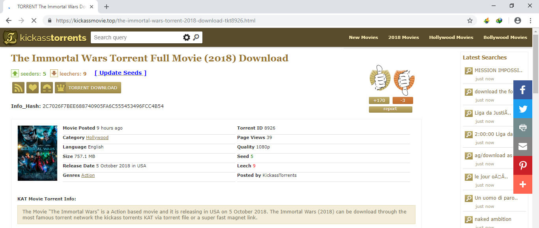Click the +170 upvote count button
Screen dimensions: 539x228
pos(379,100)
